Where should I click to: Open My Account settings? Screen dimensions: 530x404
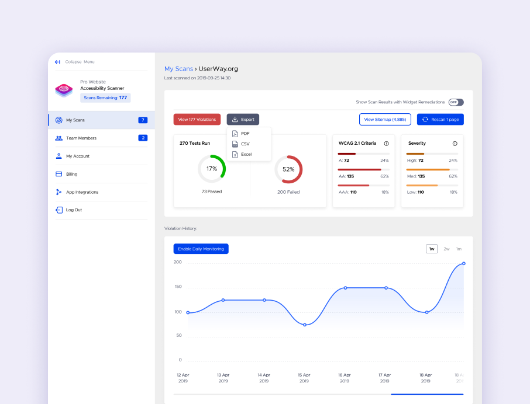pos(77,156)
